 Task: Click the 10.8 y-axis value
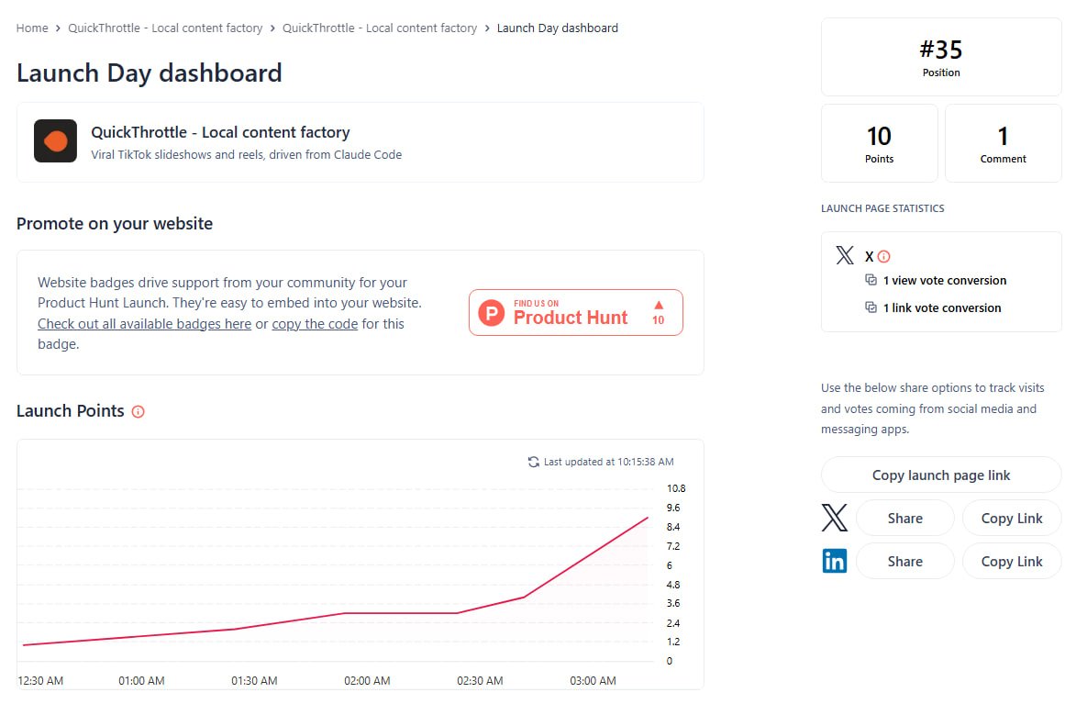click(x=676, y=488)
